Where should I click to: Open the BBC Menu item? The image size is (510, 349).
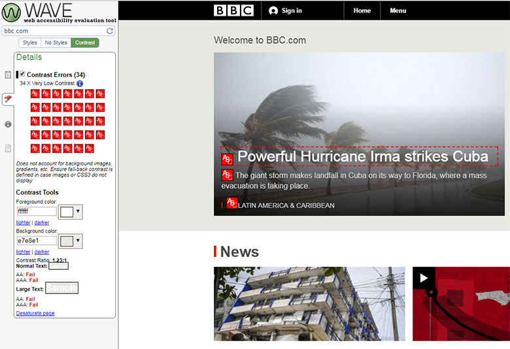pyautogui.click(x=398, y=10)
